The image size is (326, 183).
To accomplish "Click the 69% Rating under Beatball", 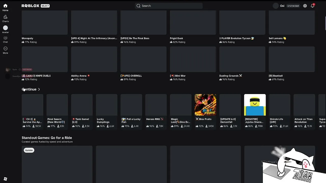I will pyautogui.click(x=276, y=80).
